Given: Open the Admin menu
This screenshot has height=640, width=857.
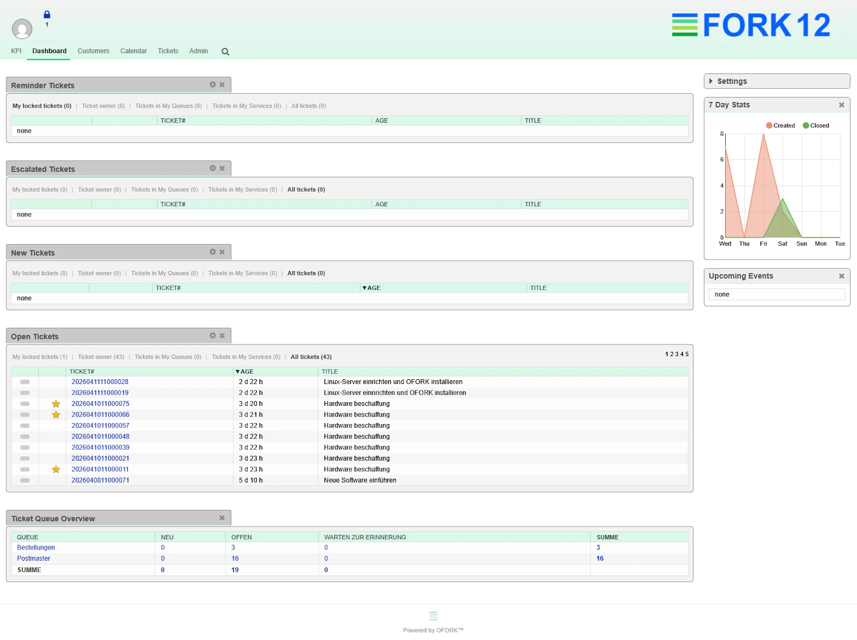Looking at the screenshot, I should pos(198,51).
